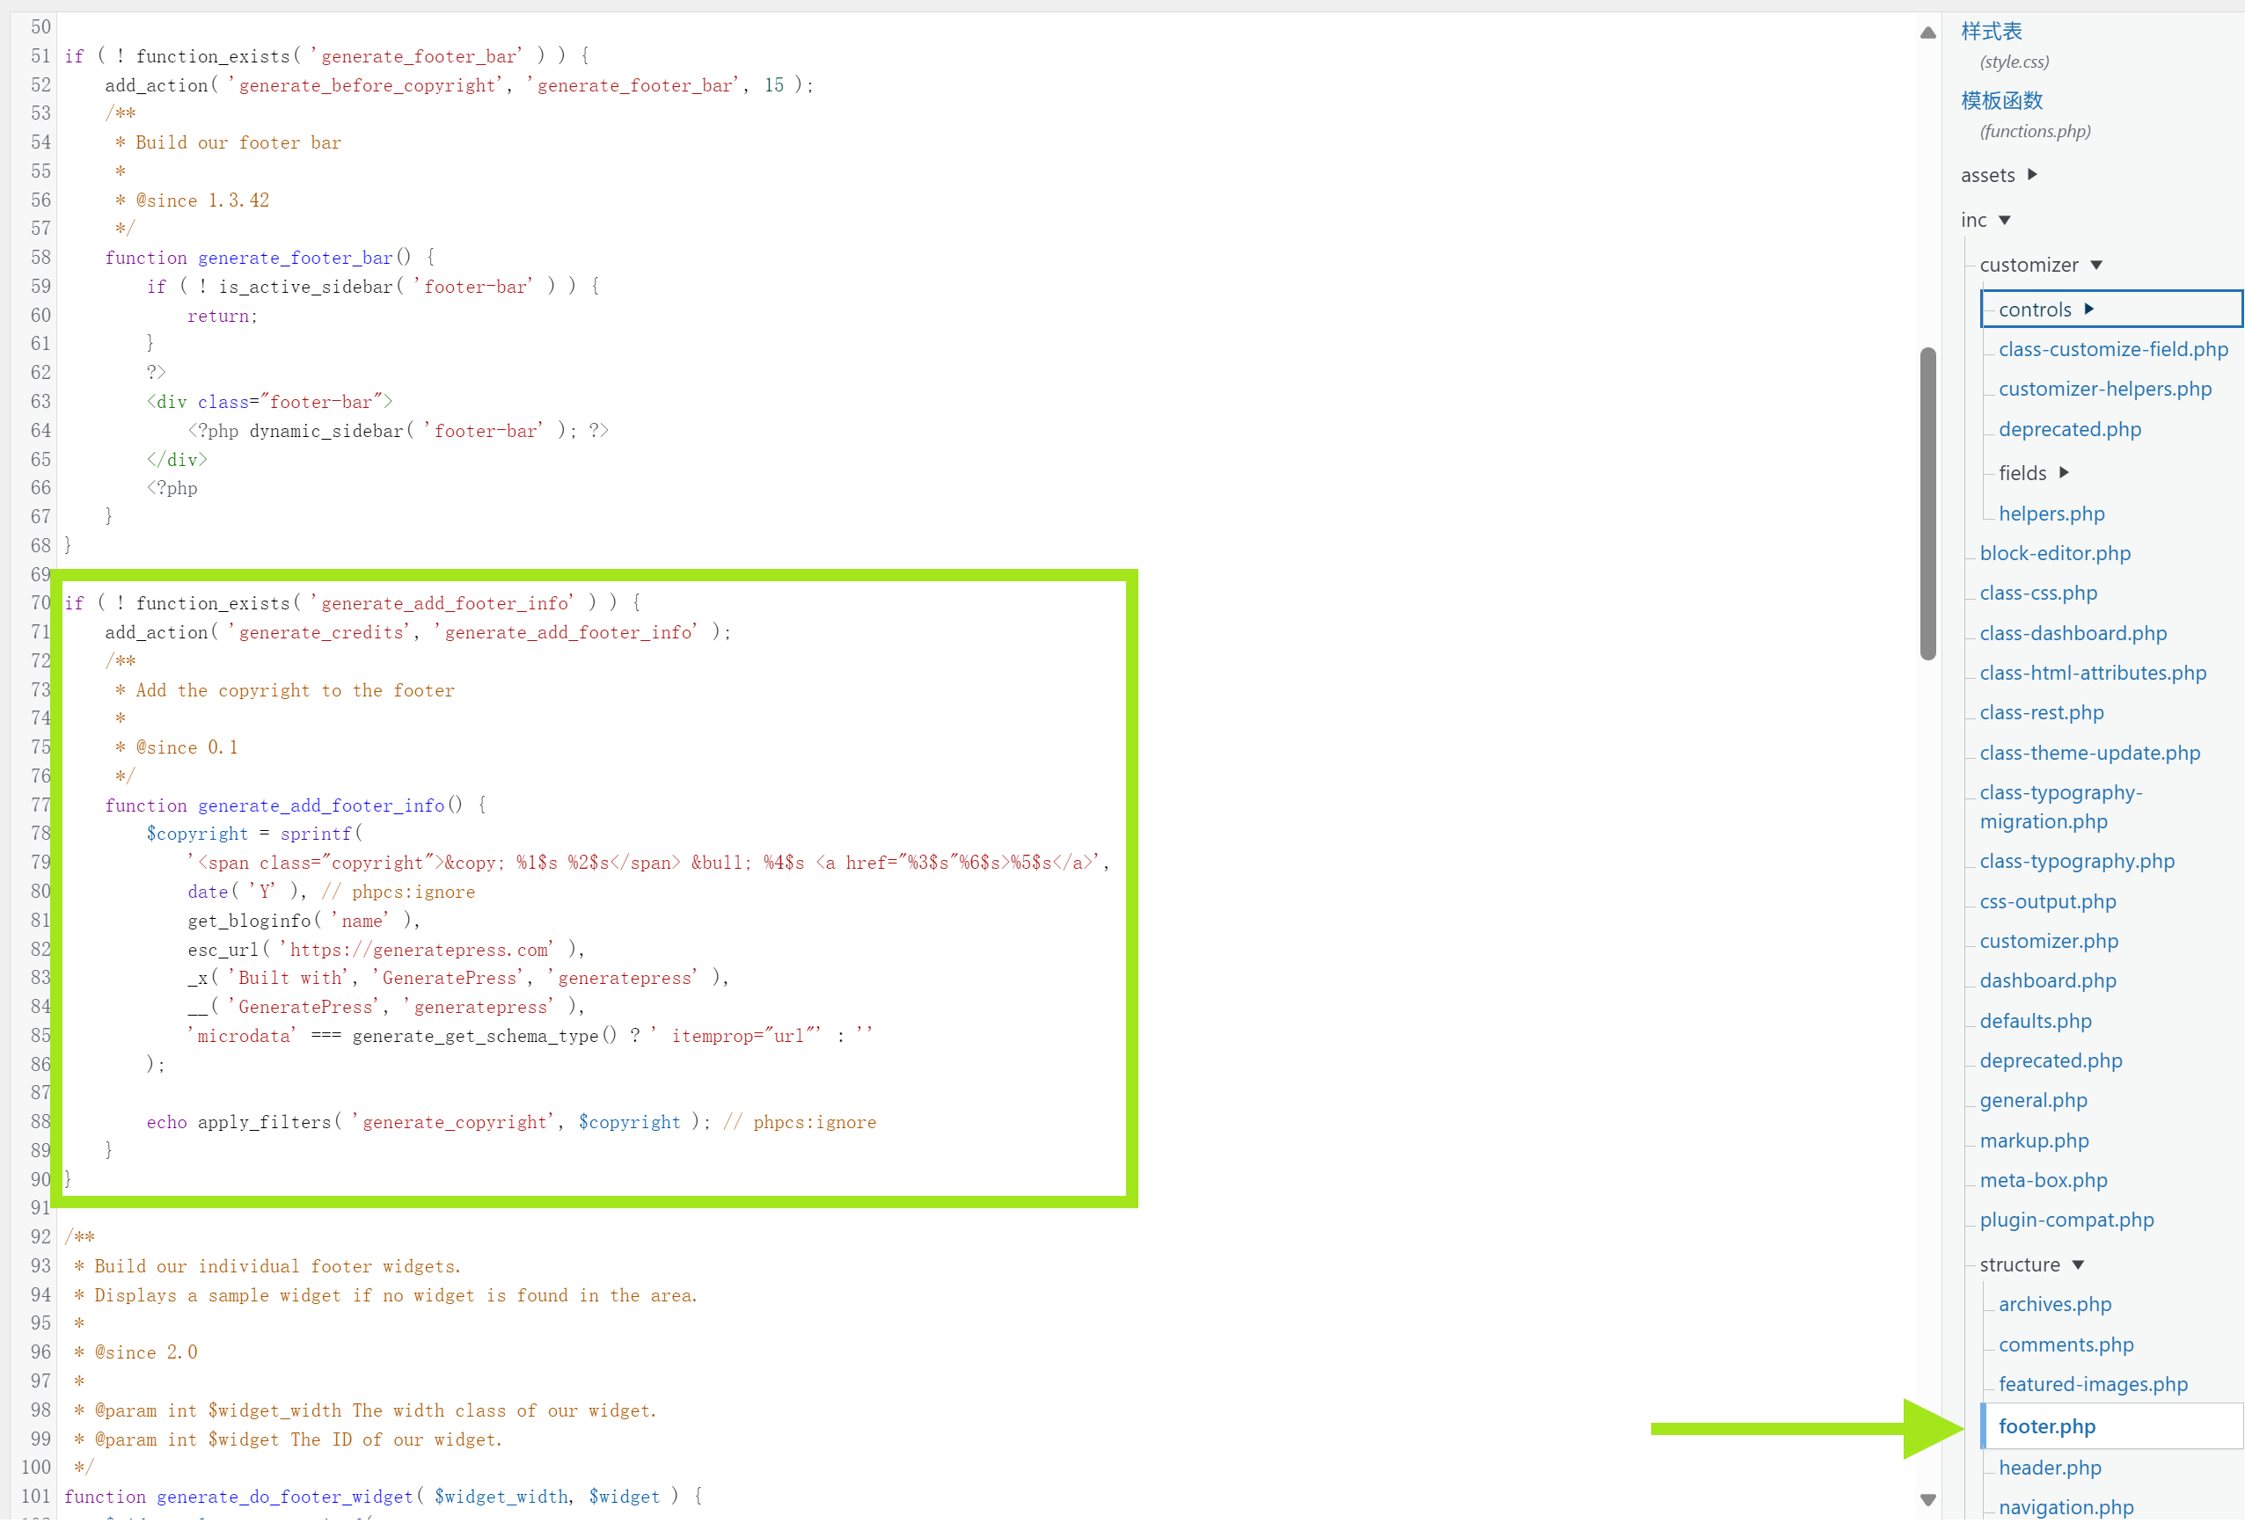Open class-css.php file
Viewport: 2245px width, 1523px height.
tap(2038, 593)
